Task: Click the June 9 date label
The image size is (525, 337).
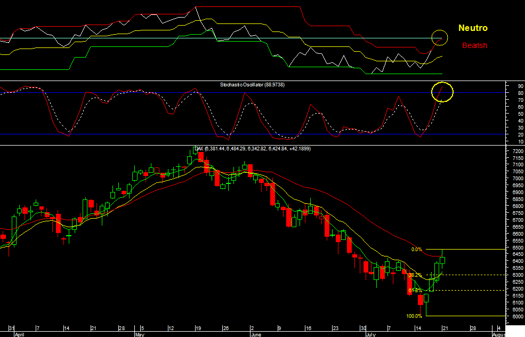Action: (x=280, y=328)
